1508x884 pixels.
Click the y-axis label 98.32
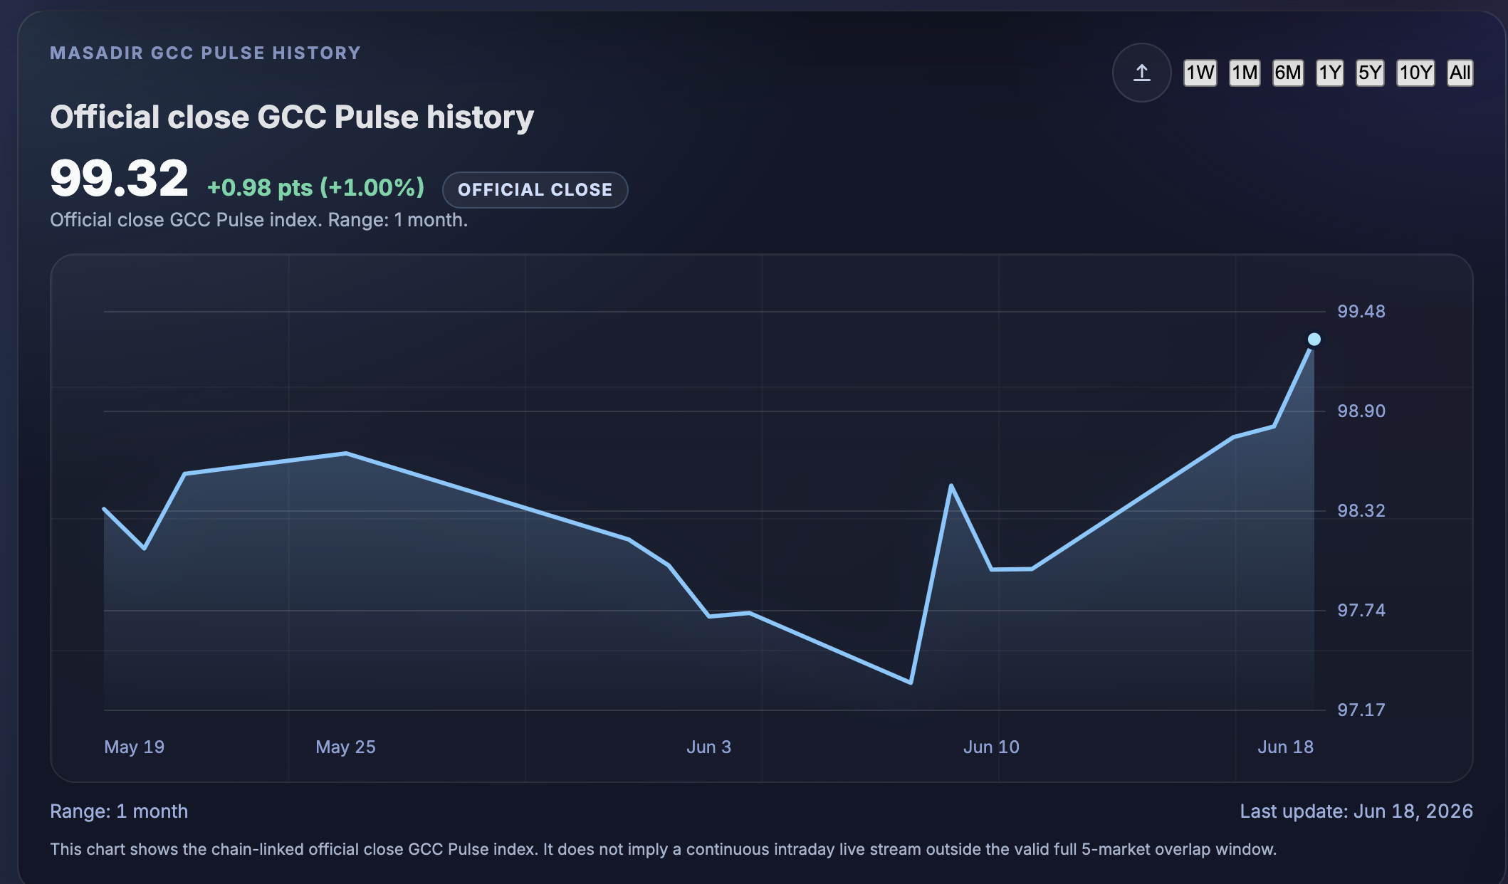point(1361,510)
